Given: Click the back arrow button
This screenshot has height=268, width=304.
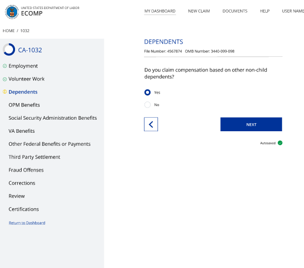Looking at the screenshot, I should 151,124.
